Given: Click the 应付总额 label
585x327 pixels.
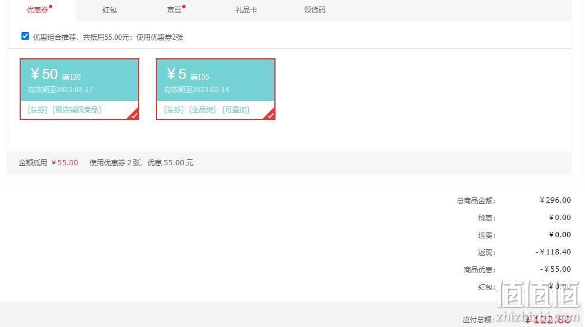Looking at the screenshot, I should pos(478,319).
